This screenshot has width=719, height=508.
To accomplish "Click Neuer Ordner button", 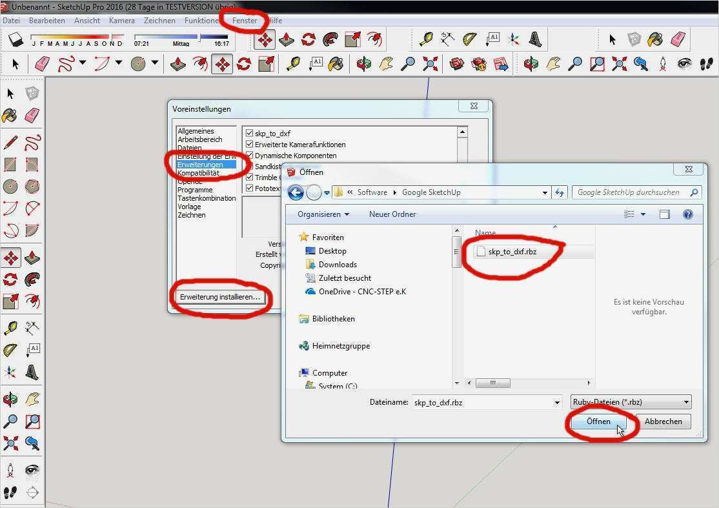I will [x=392, y=214].
